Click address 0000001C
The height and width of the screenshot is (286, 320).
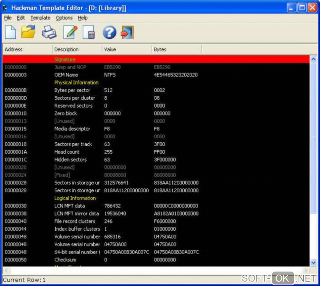[15, 160]
